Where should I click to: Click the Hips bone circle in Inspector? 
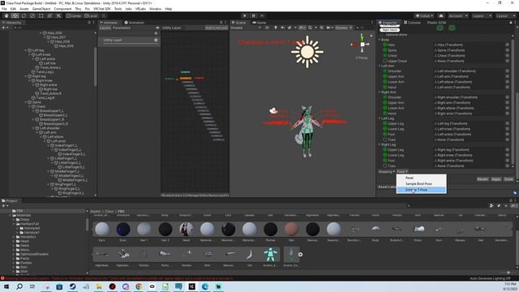tap(385, 45)
